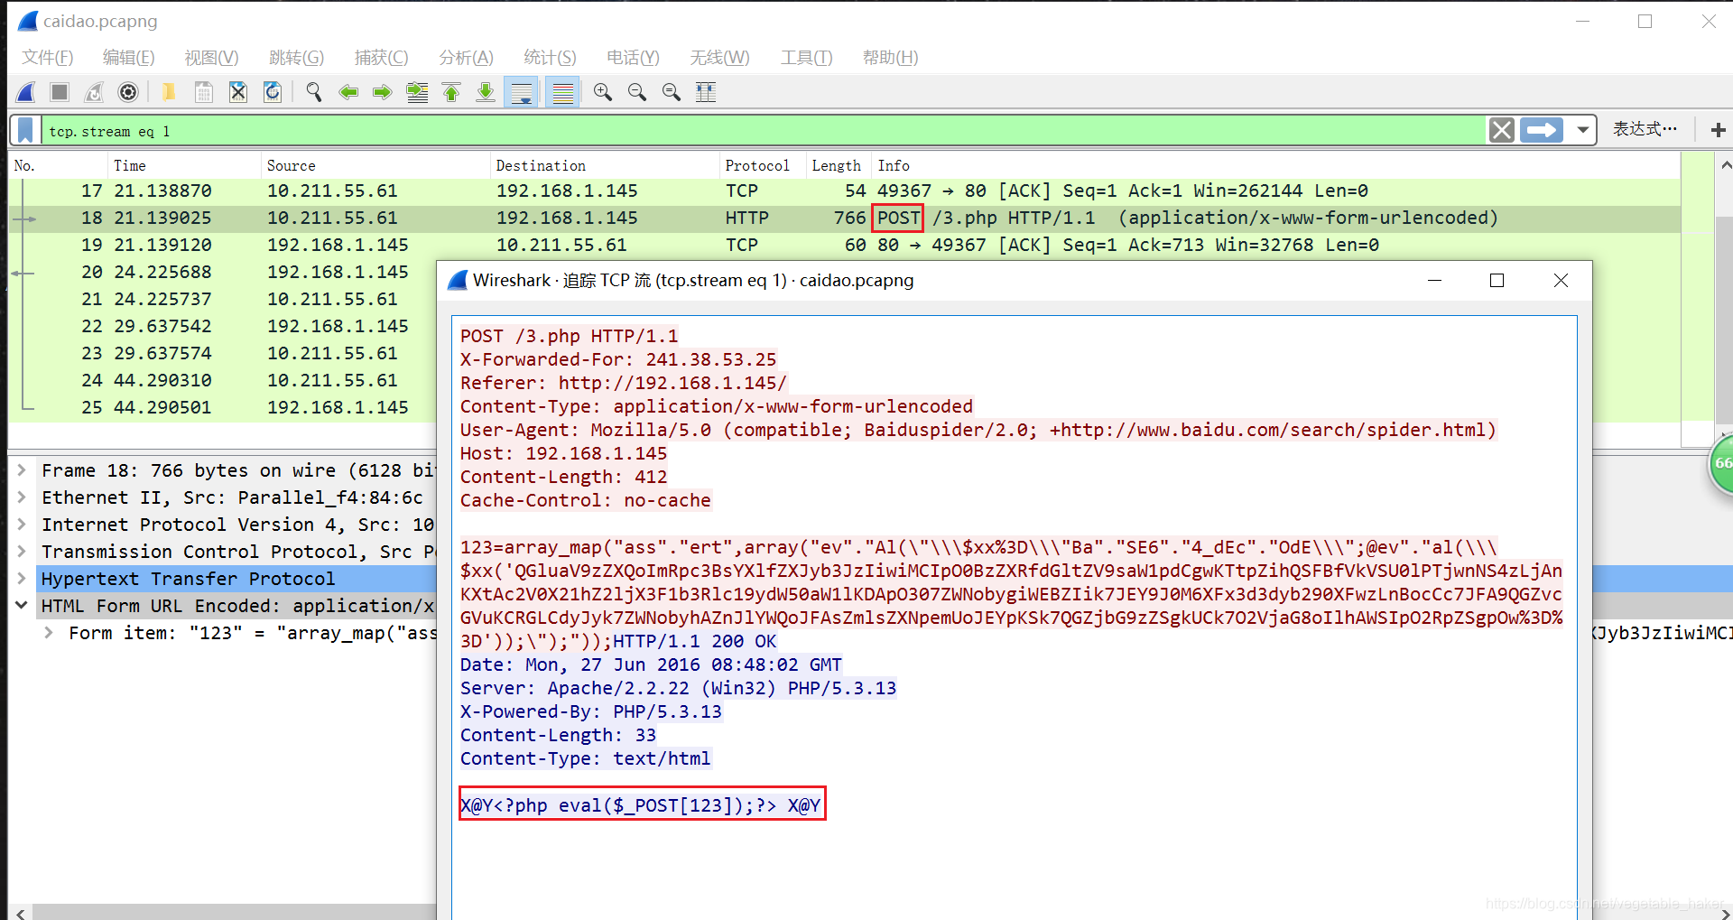Zoom out main window text
The height and width of the screenshot is (920, 1733).
[x=637, y=92]
